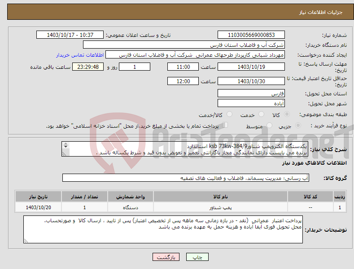Select the جزیی purchase type radio
This screenshot has height=269, width=354.
298,125
